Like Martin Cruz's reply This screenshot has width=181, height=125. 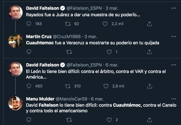pos(109,52)
